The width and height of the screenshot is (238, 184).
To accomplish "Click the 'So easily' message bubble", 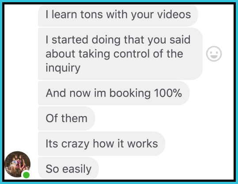I will pos(68,168).
